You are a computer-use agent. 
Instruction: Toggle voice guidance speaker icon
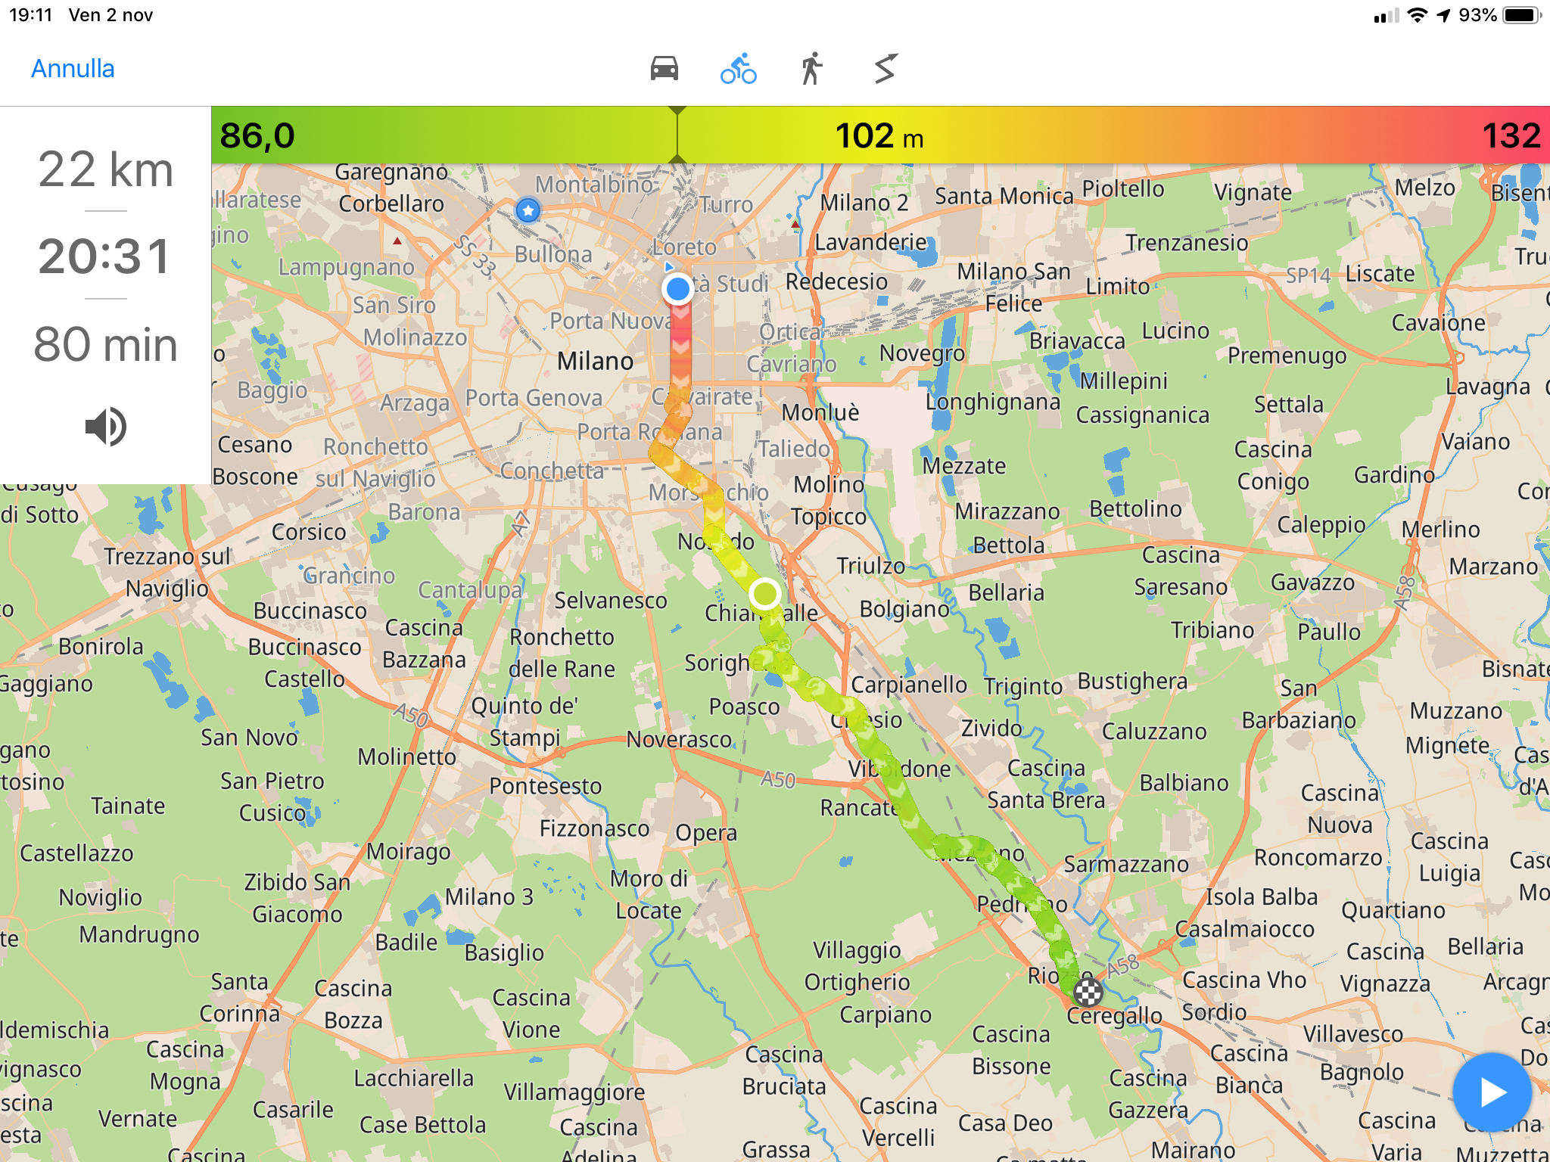tap(105, 426)
